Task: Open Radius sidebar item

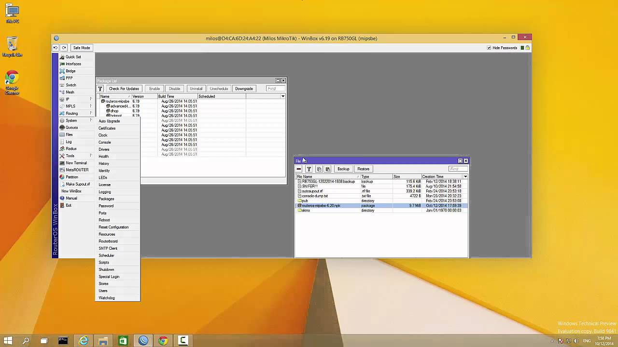Action: (71, 149)
